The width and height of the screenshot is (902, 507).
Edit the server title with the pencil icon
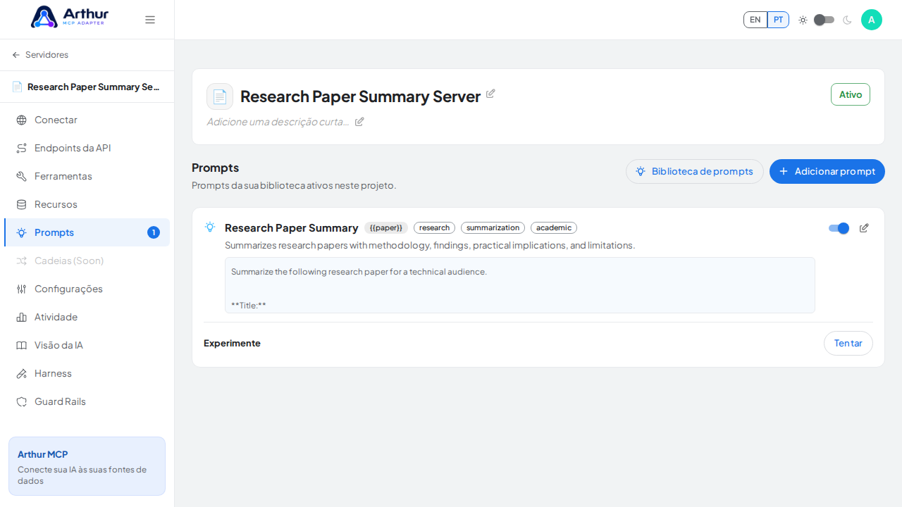coord(490,94)
